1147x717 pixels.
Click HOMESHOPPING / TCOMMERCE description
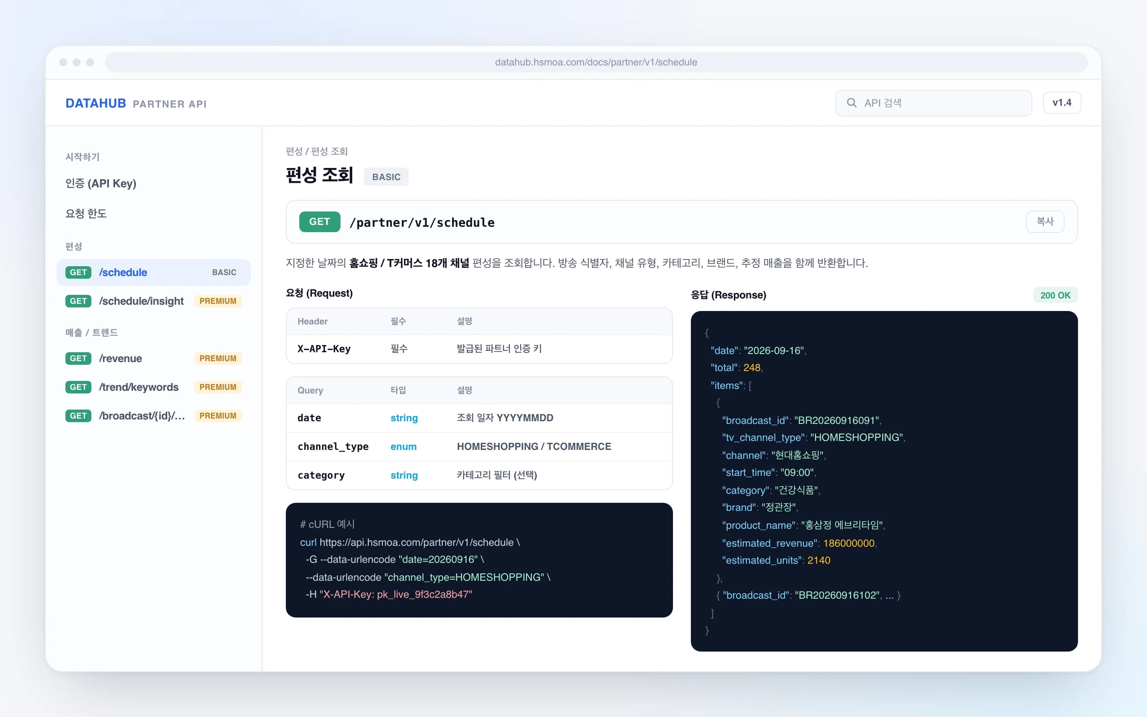pos(534,447)
